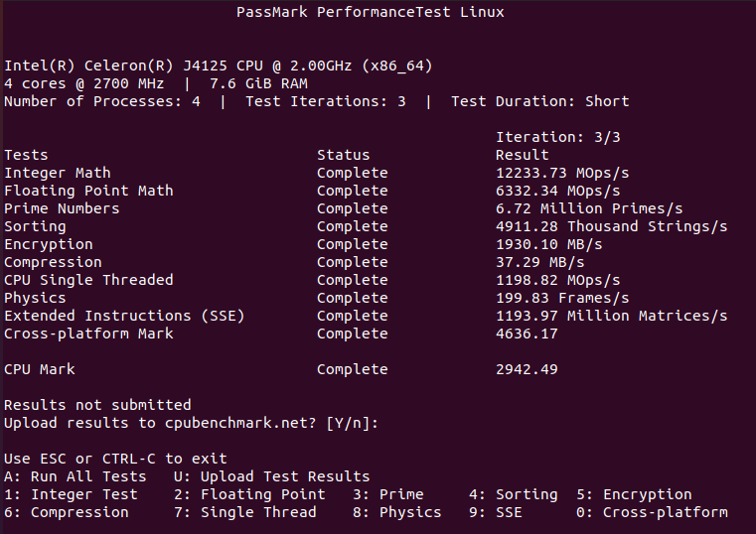Click the Status column header
The image size is (756, 534).
pos(344,155)
